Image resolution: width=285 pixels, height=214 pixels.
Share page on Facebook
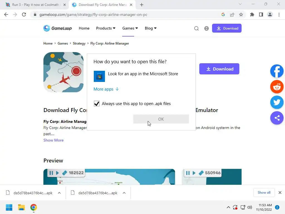pyautogui.click(x=277, y=71)
